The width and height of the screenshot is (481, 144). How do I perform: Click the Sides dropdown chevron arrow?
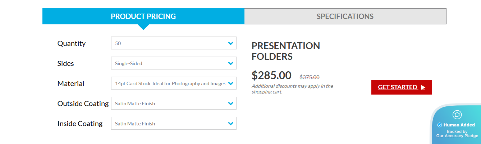tap(231, 63)
